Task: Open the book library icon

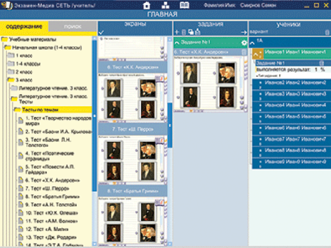Action: (184, 5)
